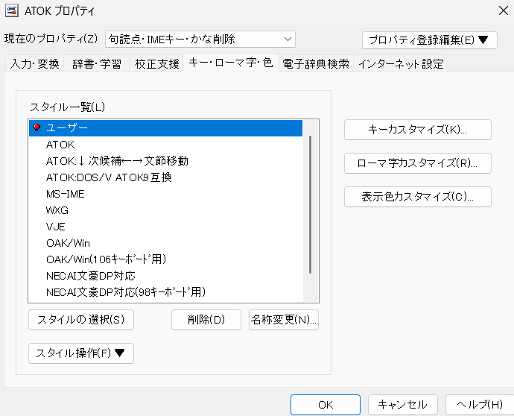Select the MS-IME style
514x416 pixels.
165,194
